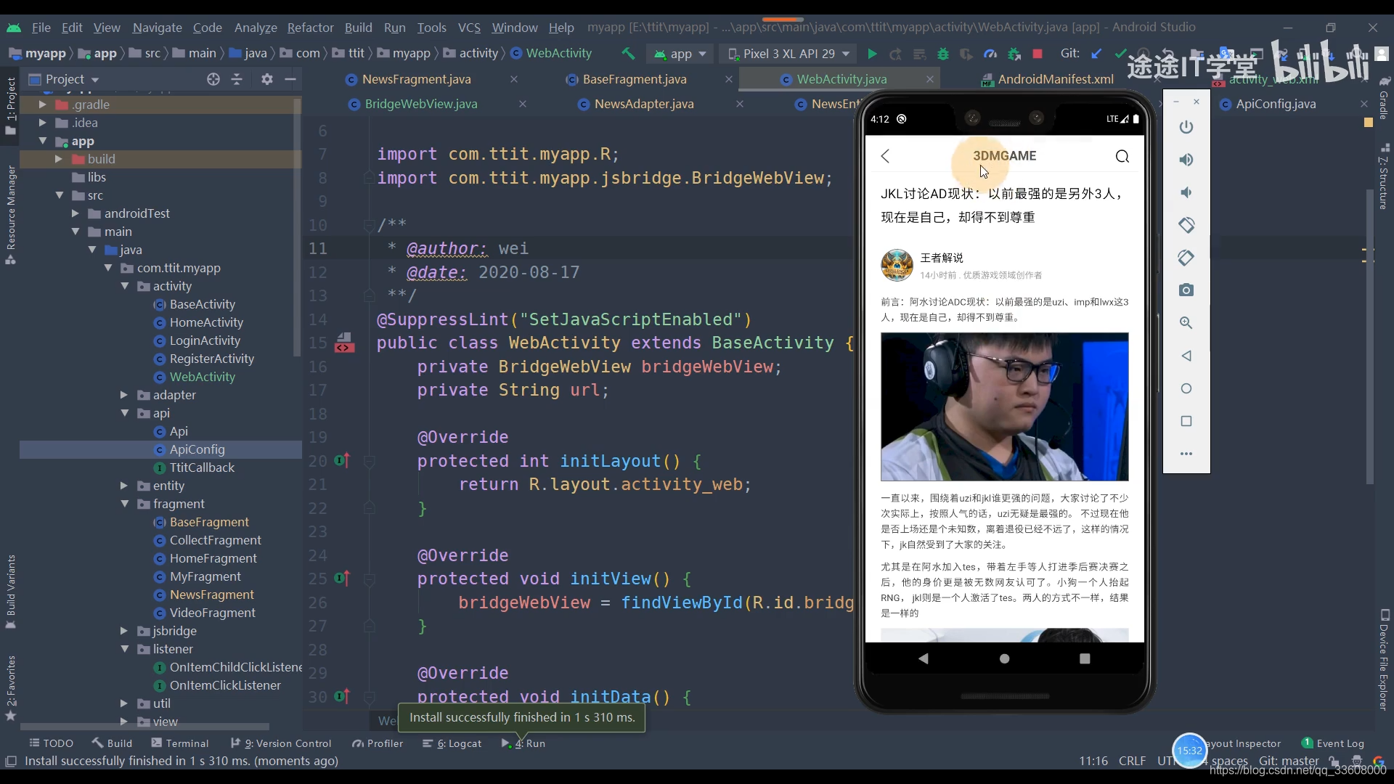
Task: Open the app run configuration dropdown
Action: point(680,54)
